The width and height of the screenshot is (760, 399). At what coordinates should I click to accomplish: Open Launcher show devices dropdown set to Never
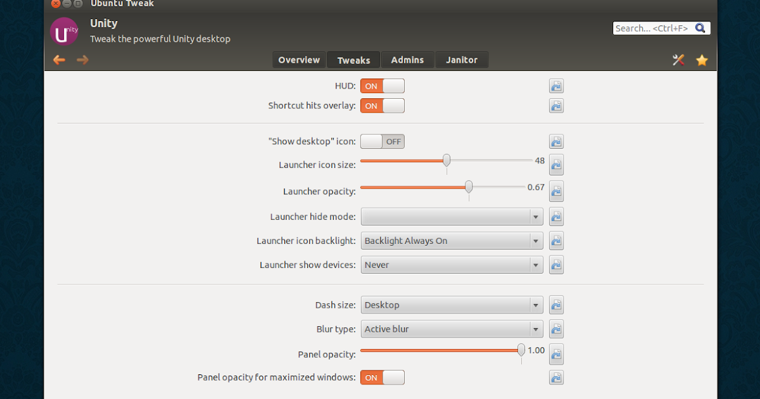452,265
